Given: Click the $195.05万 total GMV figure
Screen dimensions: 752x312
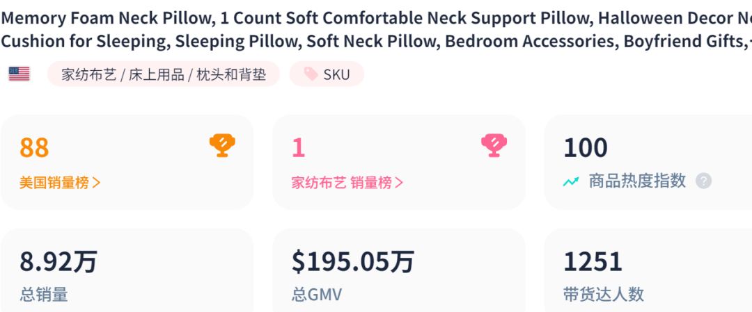Looking at the screenshot, I should (x=353, y=262).
